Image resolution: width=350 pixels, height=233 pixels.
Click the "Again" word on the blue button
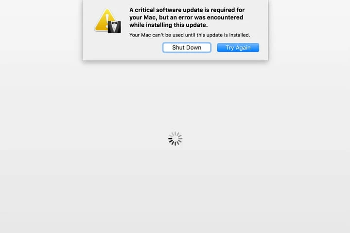243,48
